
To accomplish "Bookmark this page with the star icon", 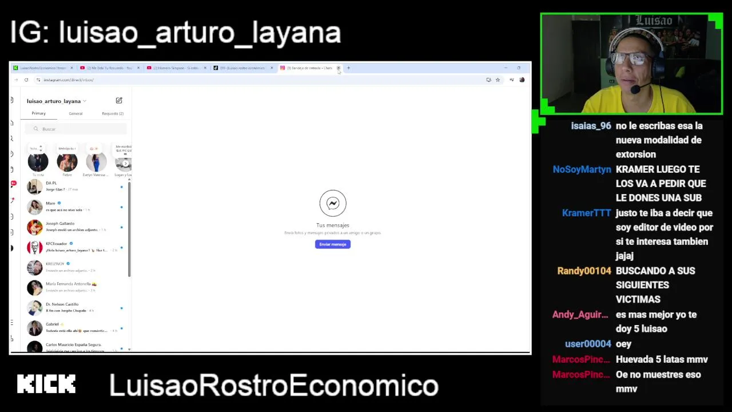I will point(498,80).
